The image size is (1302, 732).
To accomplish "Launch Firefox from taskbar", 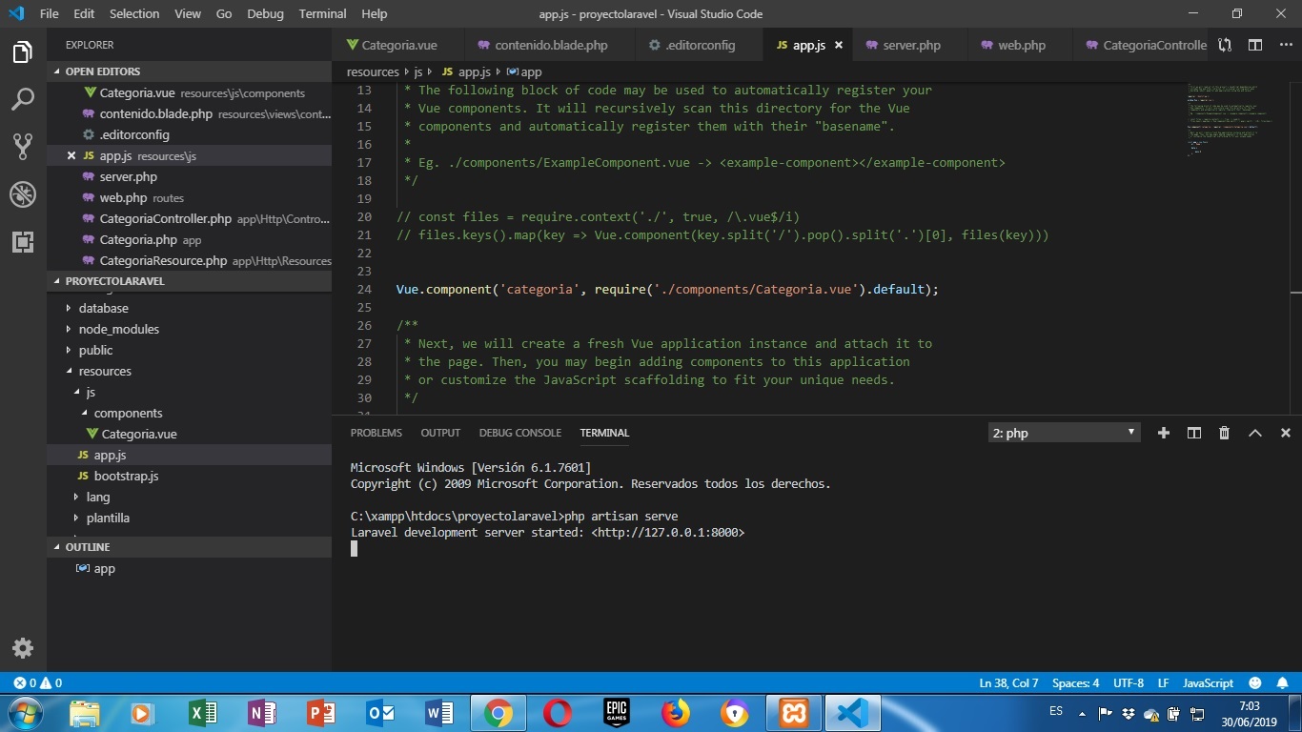I will [x=676, y=713].
